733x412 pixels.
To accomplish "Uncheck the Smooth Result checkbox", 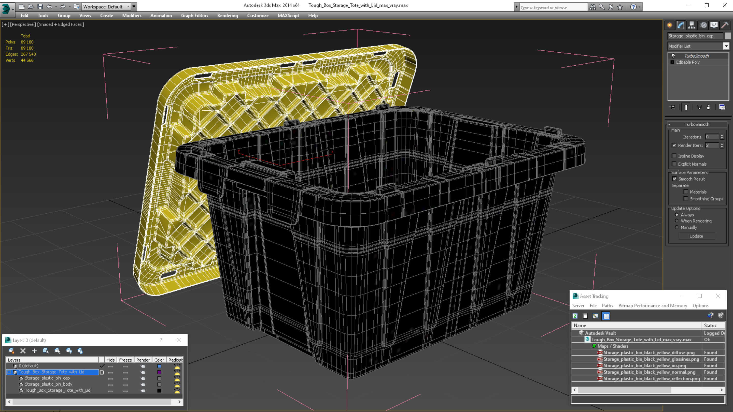I will pyautogui.click(x=674, y=179).
